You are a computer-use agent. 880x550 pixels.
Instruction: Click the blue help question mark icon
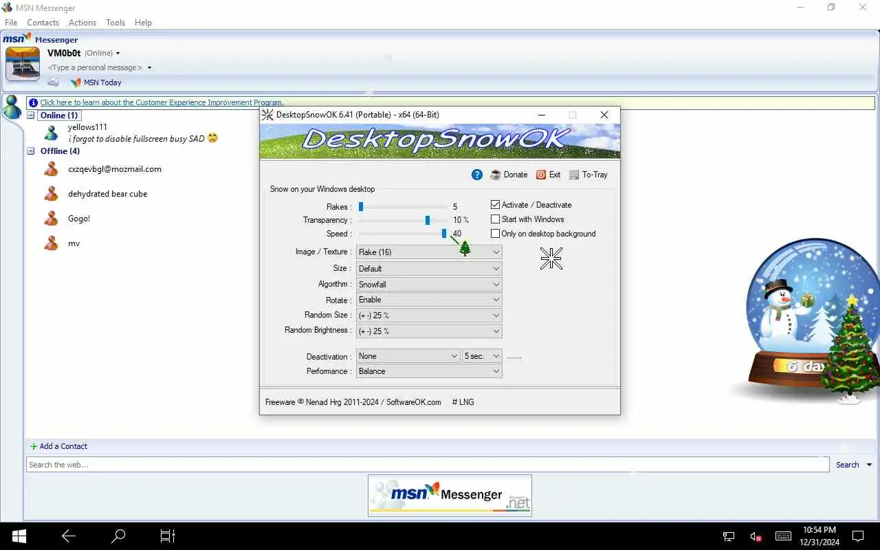click(477, 175)
